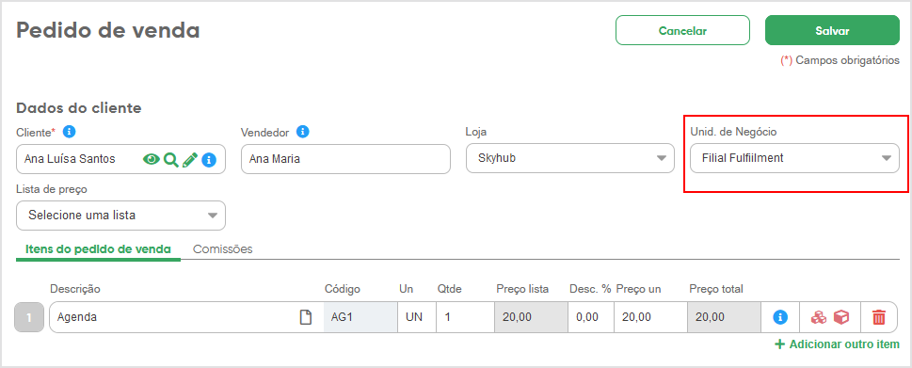The image size is (912, 368).
Task: Open the Unid. de Negócio dropdown
Action: [794, 158]
